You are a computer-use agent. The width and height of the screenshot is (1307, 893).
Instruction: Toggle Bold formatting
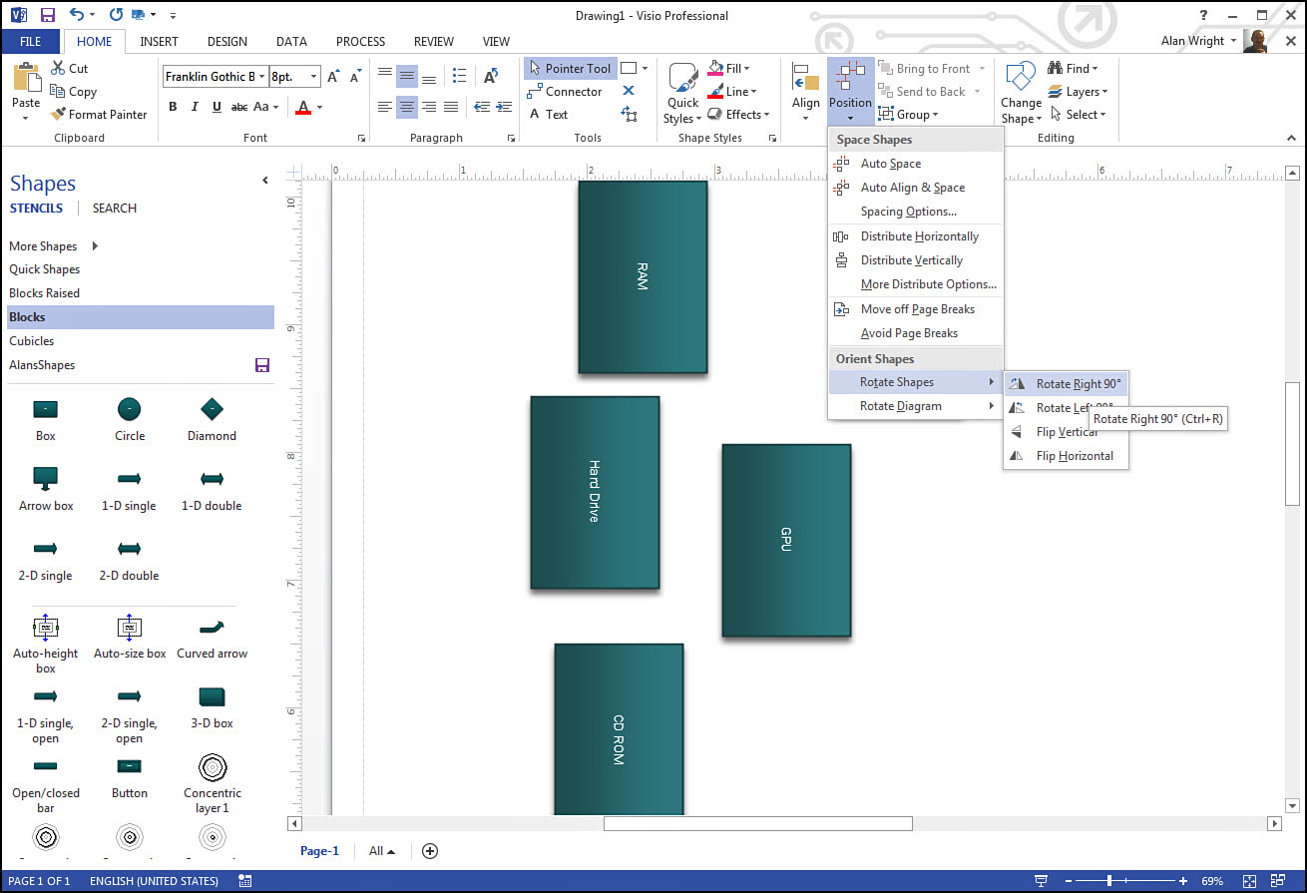[x=173, y=107]
